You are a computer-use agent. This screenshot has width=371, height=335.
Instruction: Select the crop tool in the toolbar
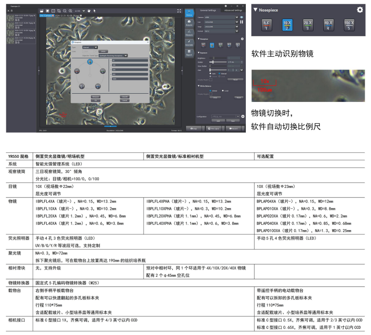click(x=59, y=11)
